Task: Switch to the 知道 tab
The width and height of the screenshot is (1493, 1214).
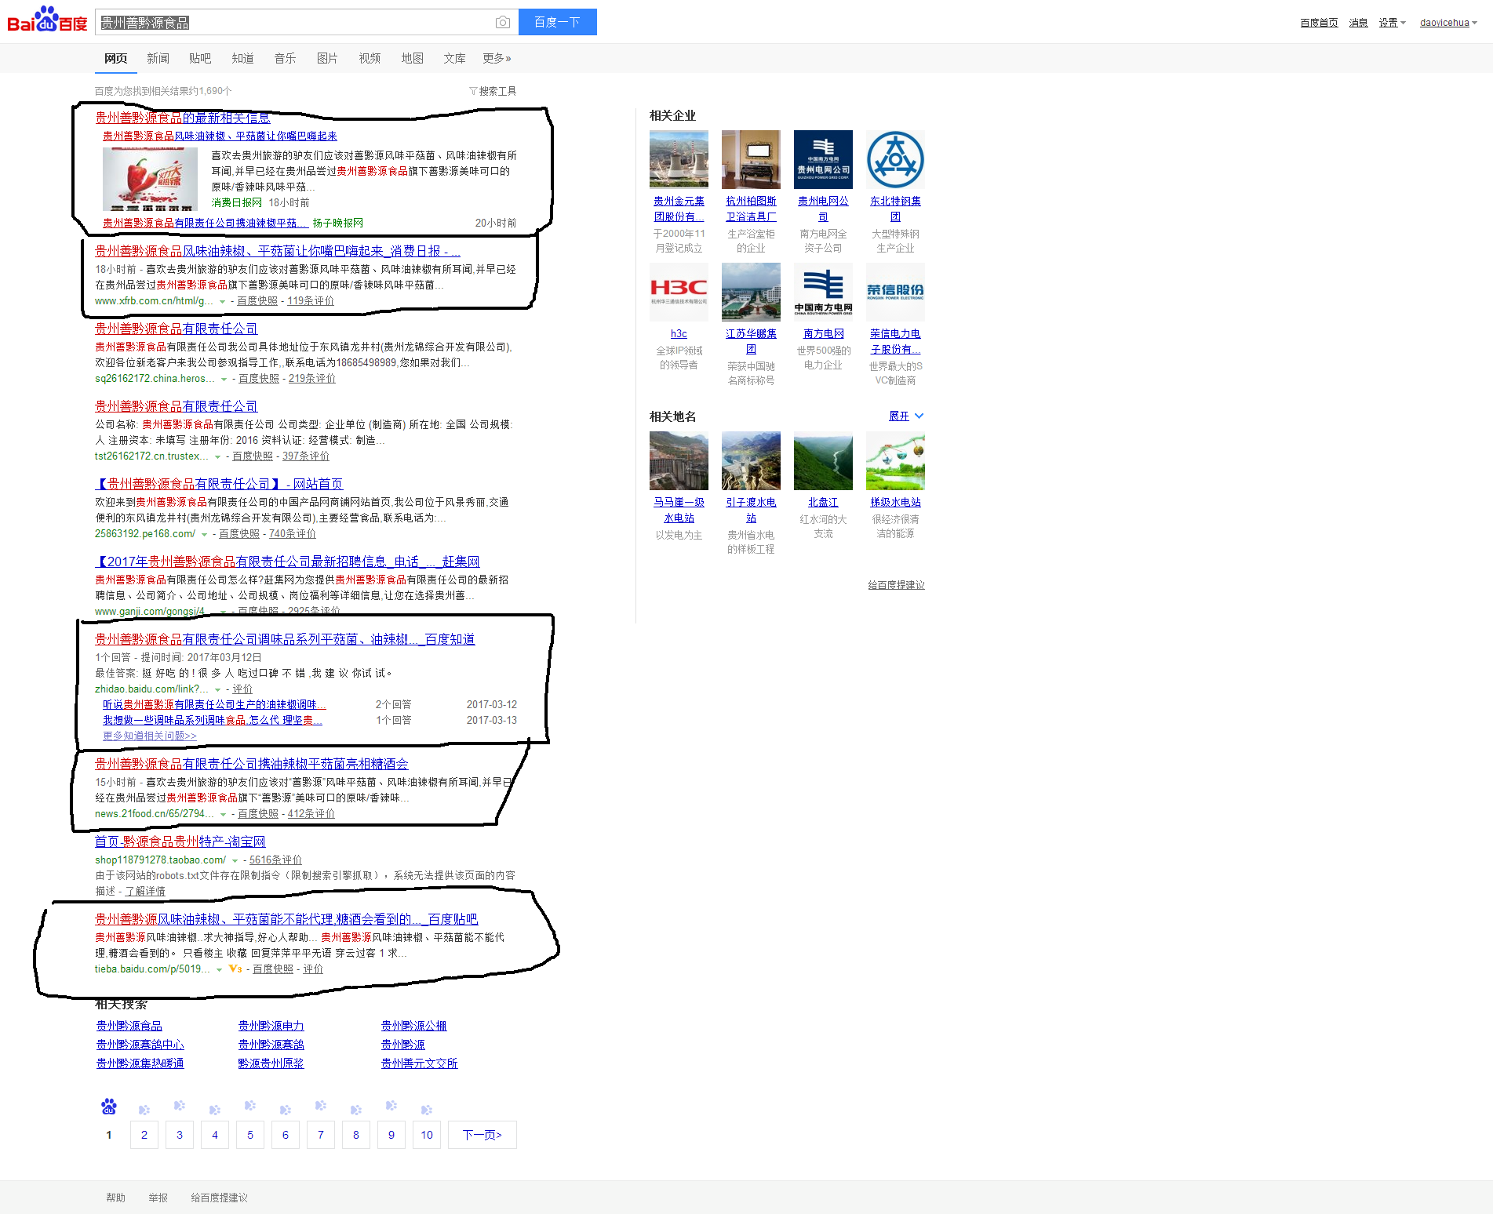Action: point(242,58)
